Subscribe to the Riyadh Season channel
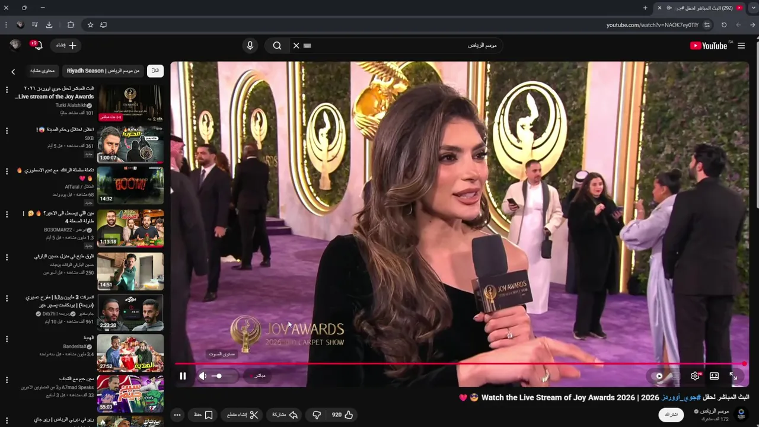Viewport: 759px width, 427px height. pyautogui.click(x=671, y=415)
